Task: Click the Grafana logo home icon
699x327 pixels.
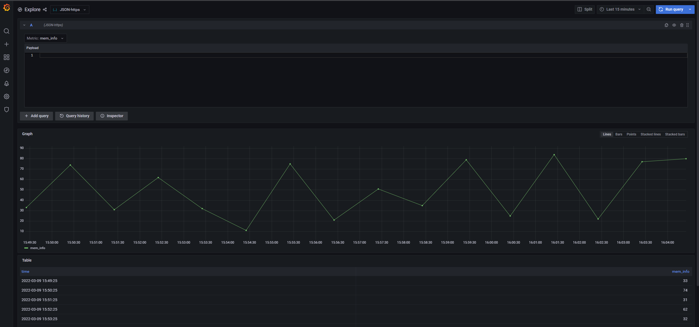Action: click(x=7, y=8)
